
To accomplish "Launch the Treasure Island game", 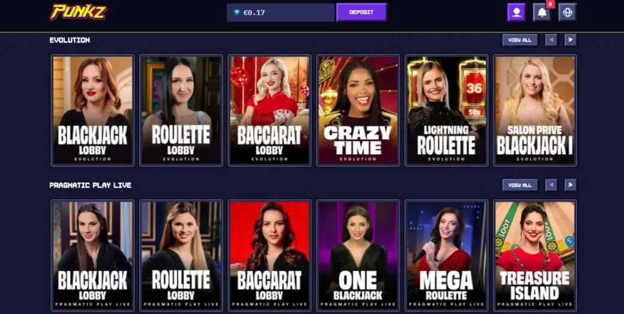I will point(535,255).
